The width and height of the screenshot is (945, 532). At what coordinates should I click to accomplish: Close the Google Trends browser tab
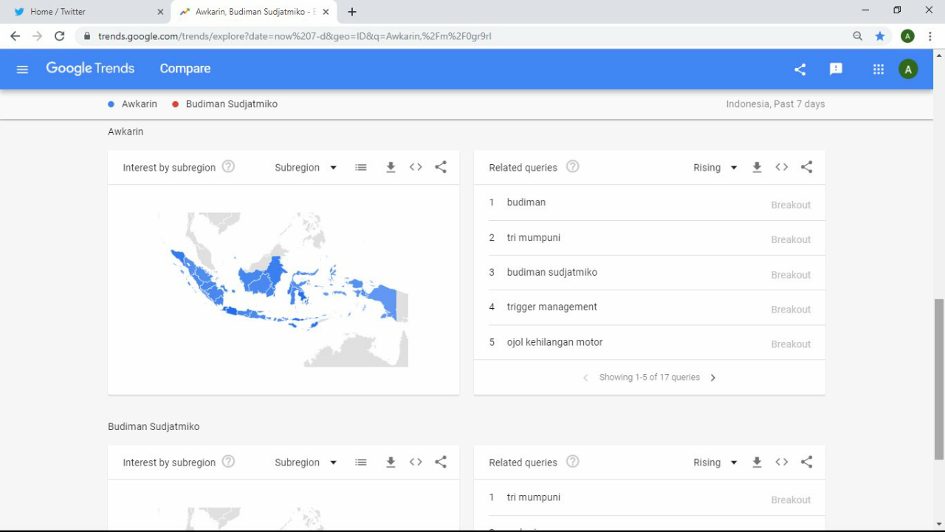click(326, 12)
